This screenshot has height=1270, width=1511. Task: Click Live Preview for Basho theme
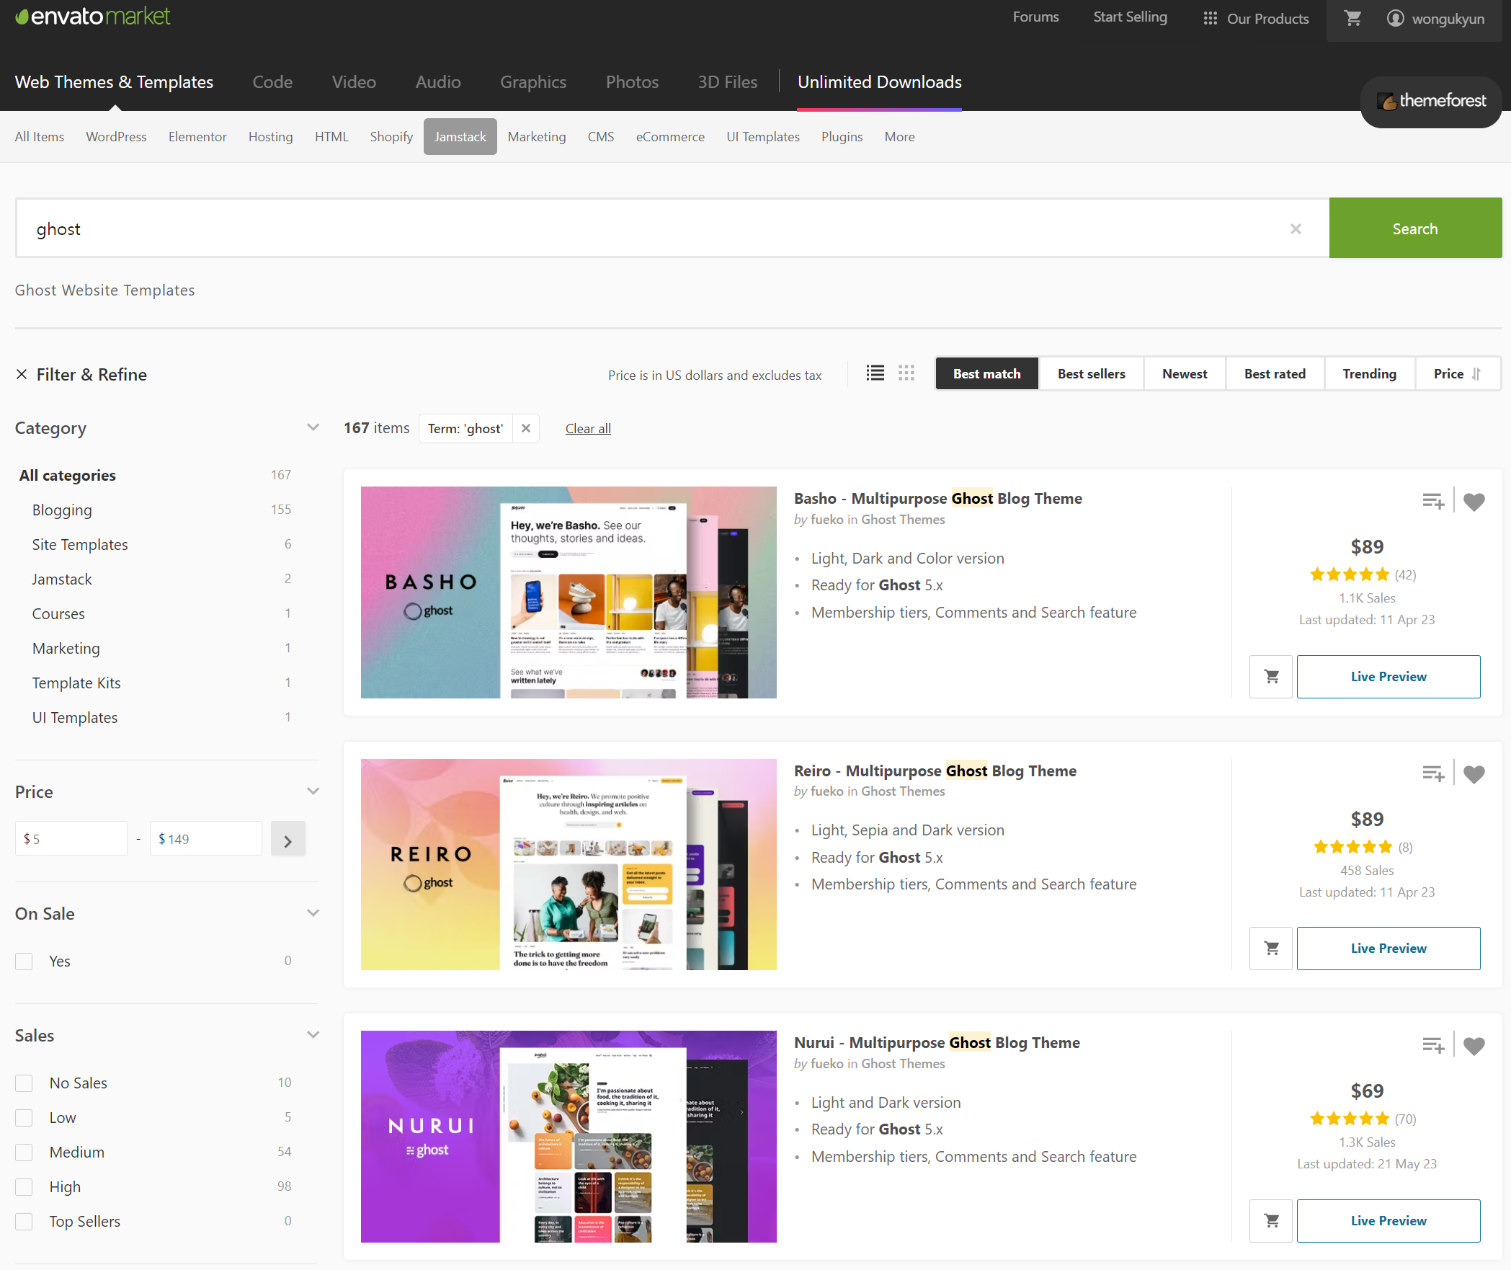(x=1388, y=676)
